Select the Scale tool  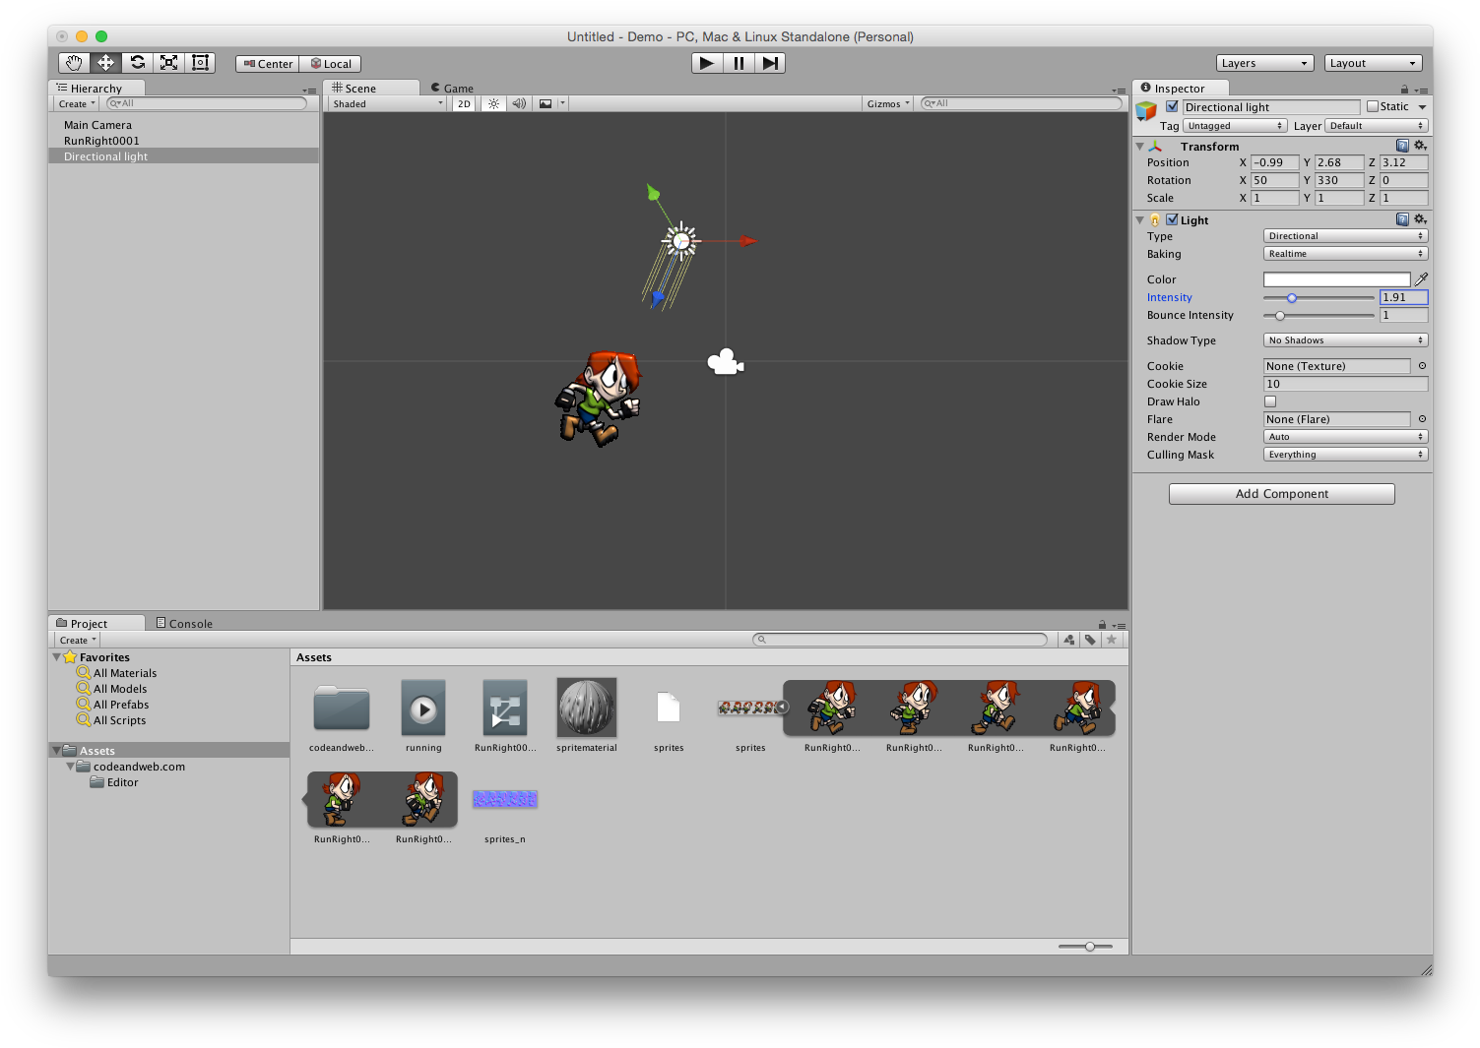tap(169, 63)
